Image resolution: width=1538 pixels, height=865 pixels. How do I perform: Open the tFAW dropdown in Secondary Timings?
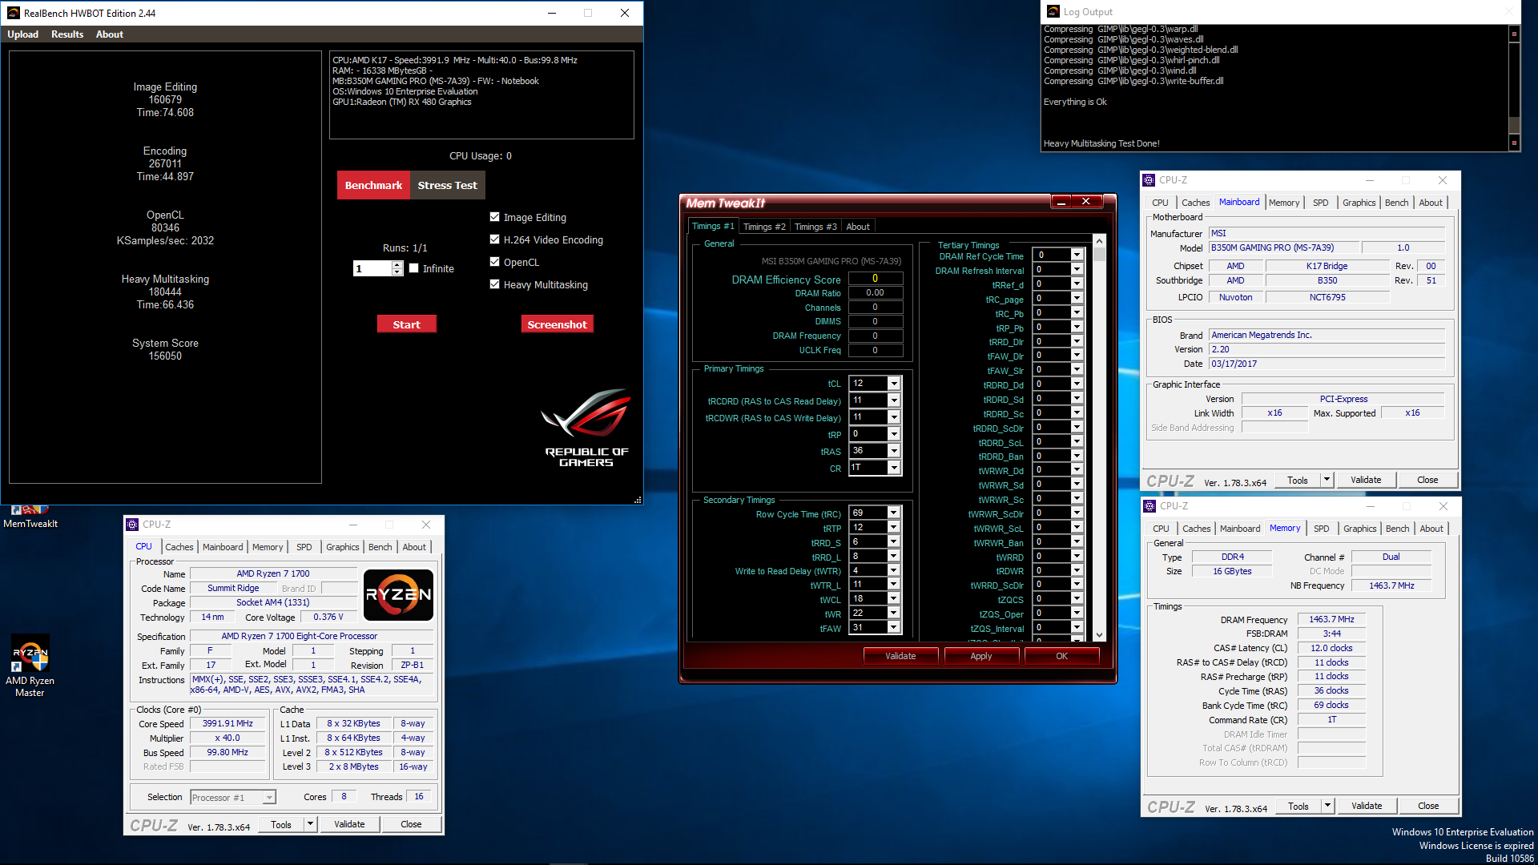(x=894, y=628)
